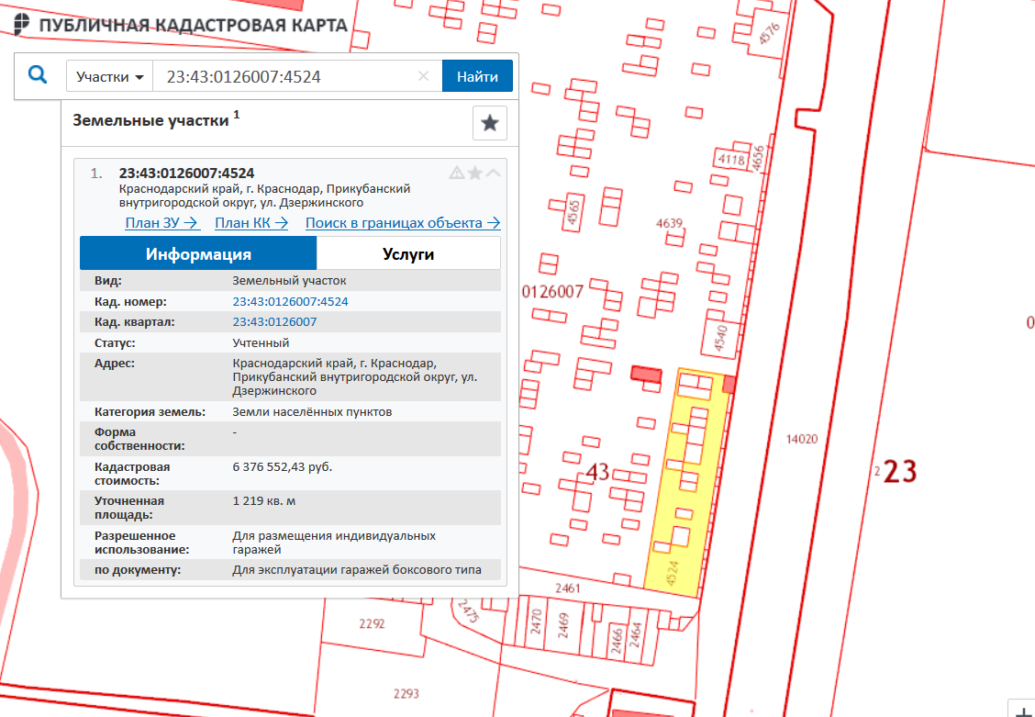The height and width of the screenshot is (717, 1035).
Task: Click parcel 2469 on the map
Action: pos(563,624)
